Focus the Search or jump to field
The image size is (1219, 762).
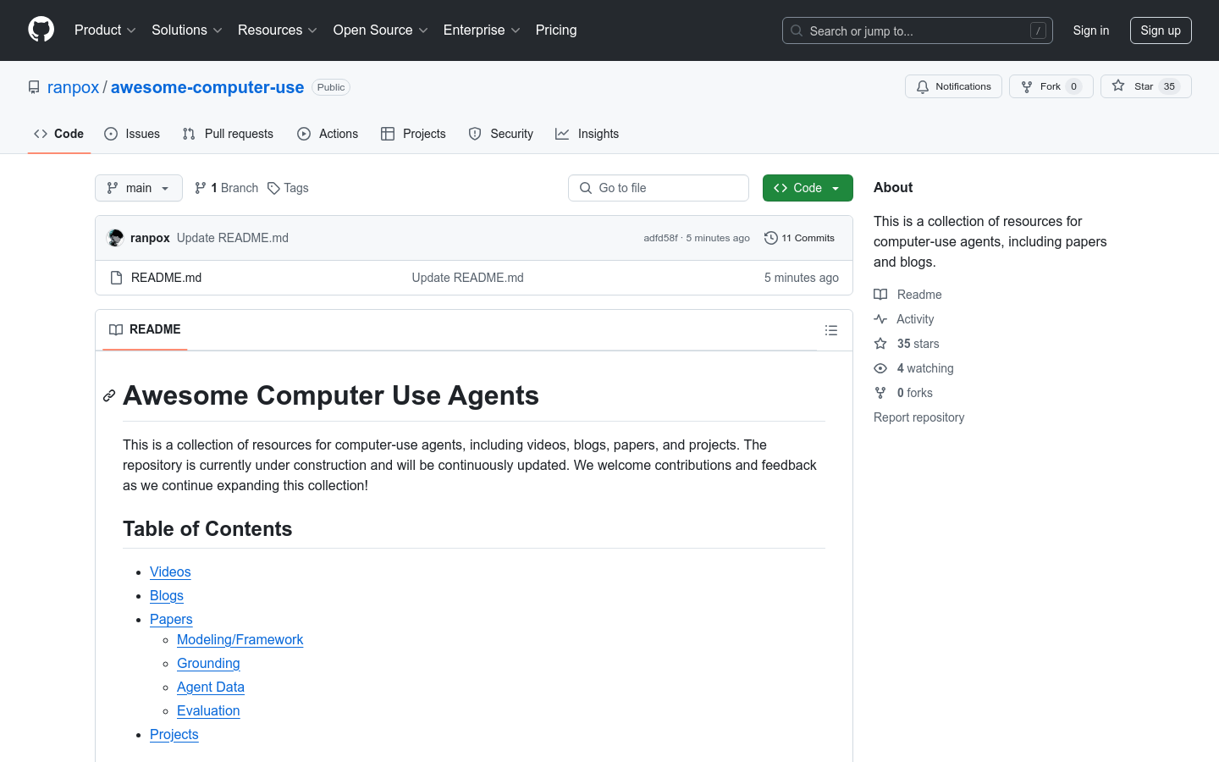pyautogui.click(x=918, y=30)
